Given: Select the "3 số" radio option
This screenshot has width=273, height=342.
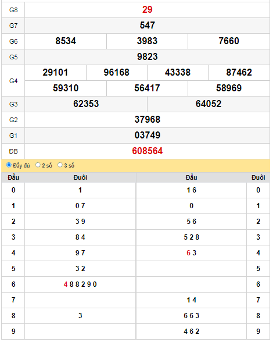Looking at the screenshot, I should point(60,165).
